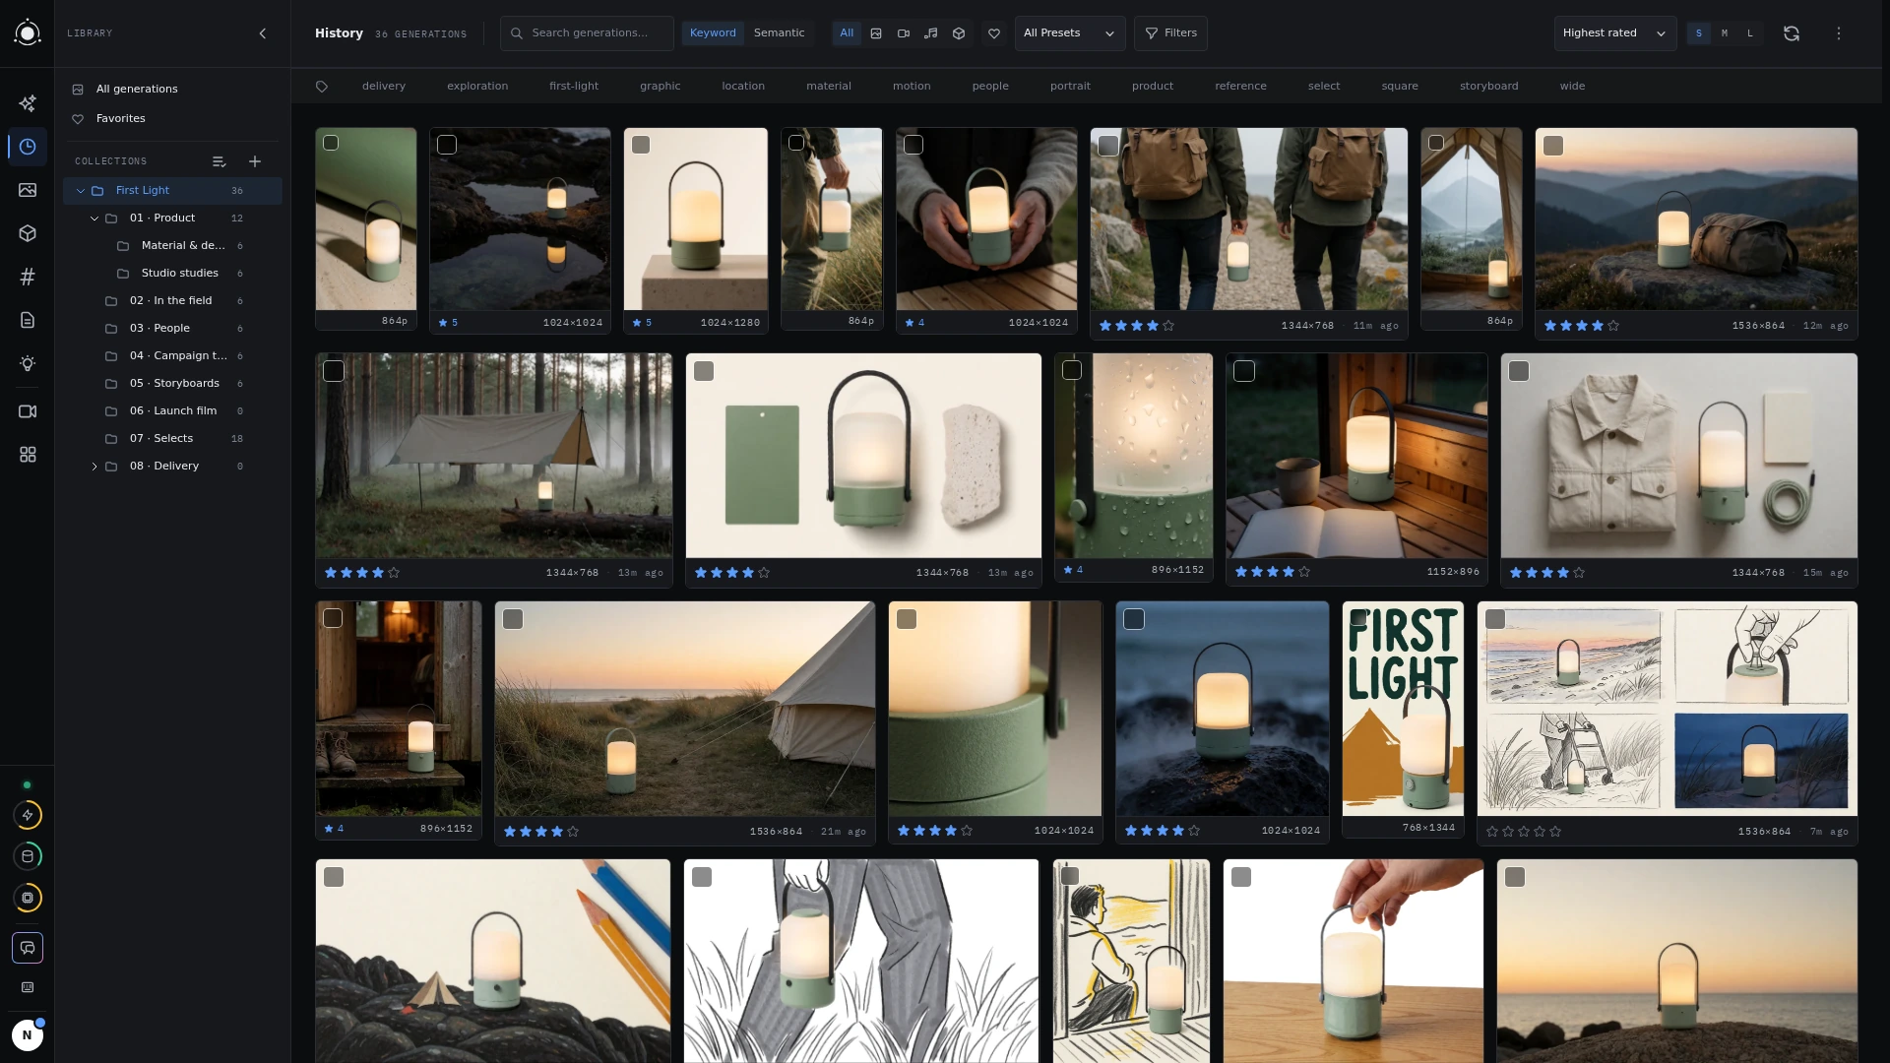Image resolution: width=1890 pixels, height=1063 pixels.
Task: Select the All media type tab
Action: click(x=847, y=33)
